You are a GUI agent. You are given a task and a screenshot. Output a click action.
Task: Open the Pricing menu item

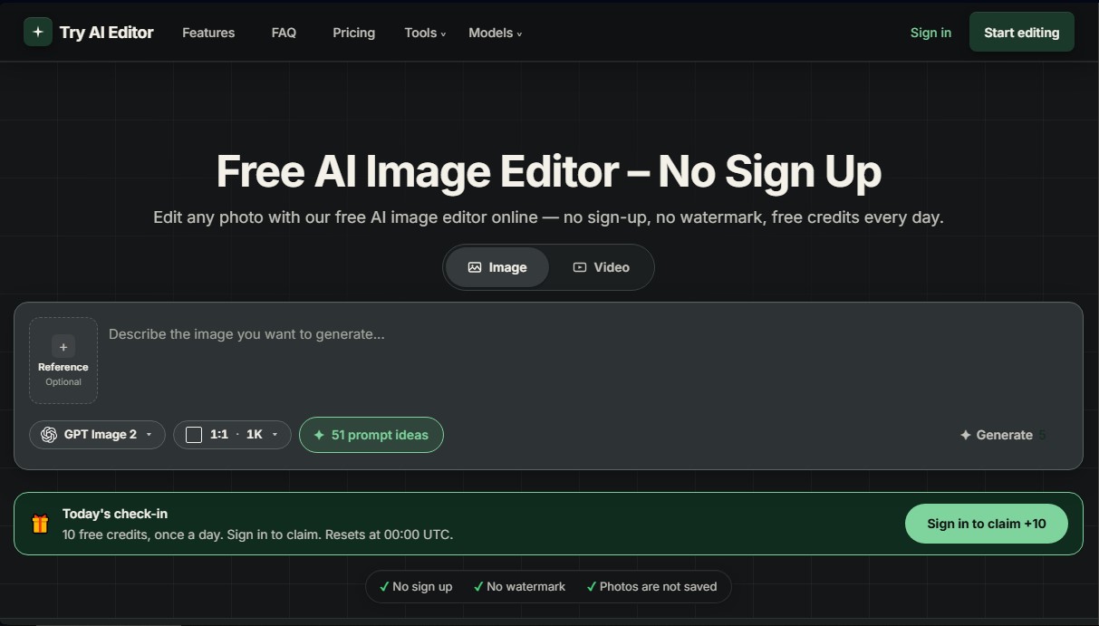pos(353,33)
